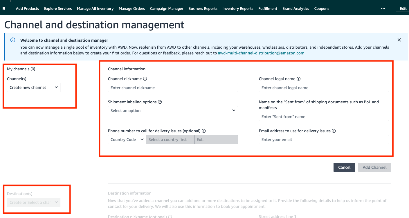
Task: Click the "Destination information" heading
Action: [130, 193]
